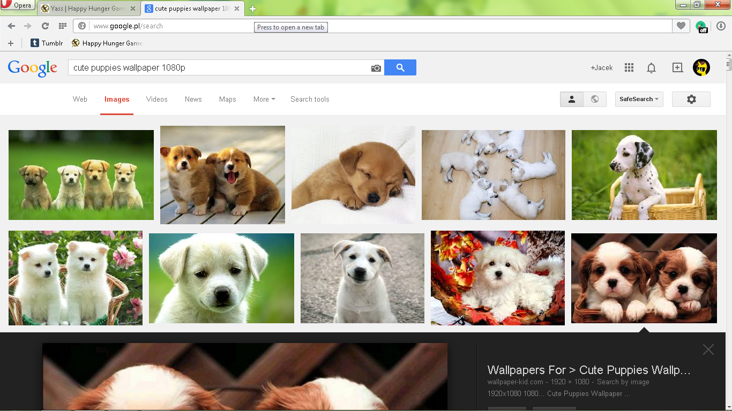
Task: Click the Search by image link
Action: [x=623, y=382]
